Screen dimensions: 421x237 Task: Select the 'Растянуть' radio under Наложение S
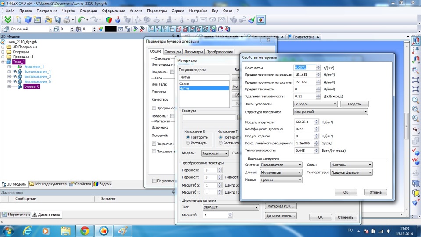point(188,143)
